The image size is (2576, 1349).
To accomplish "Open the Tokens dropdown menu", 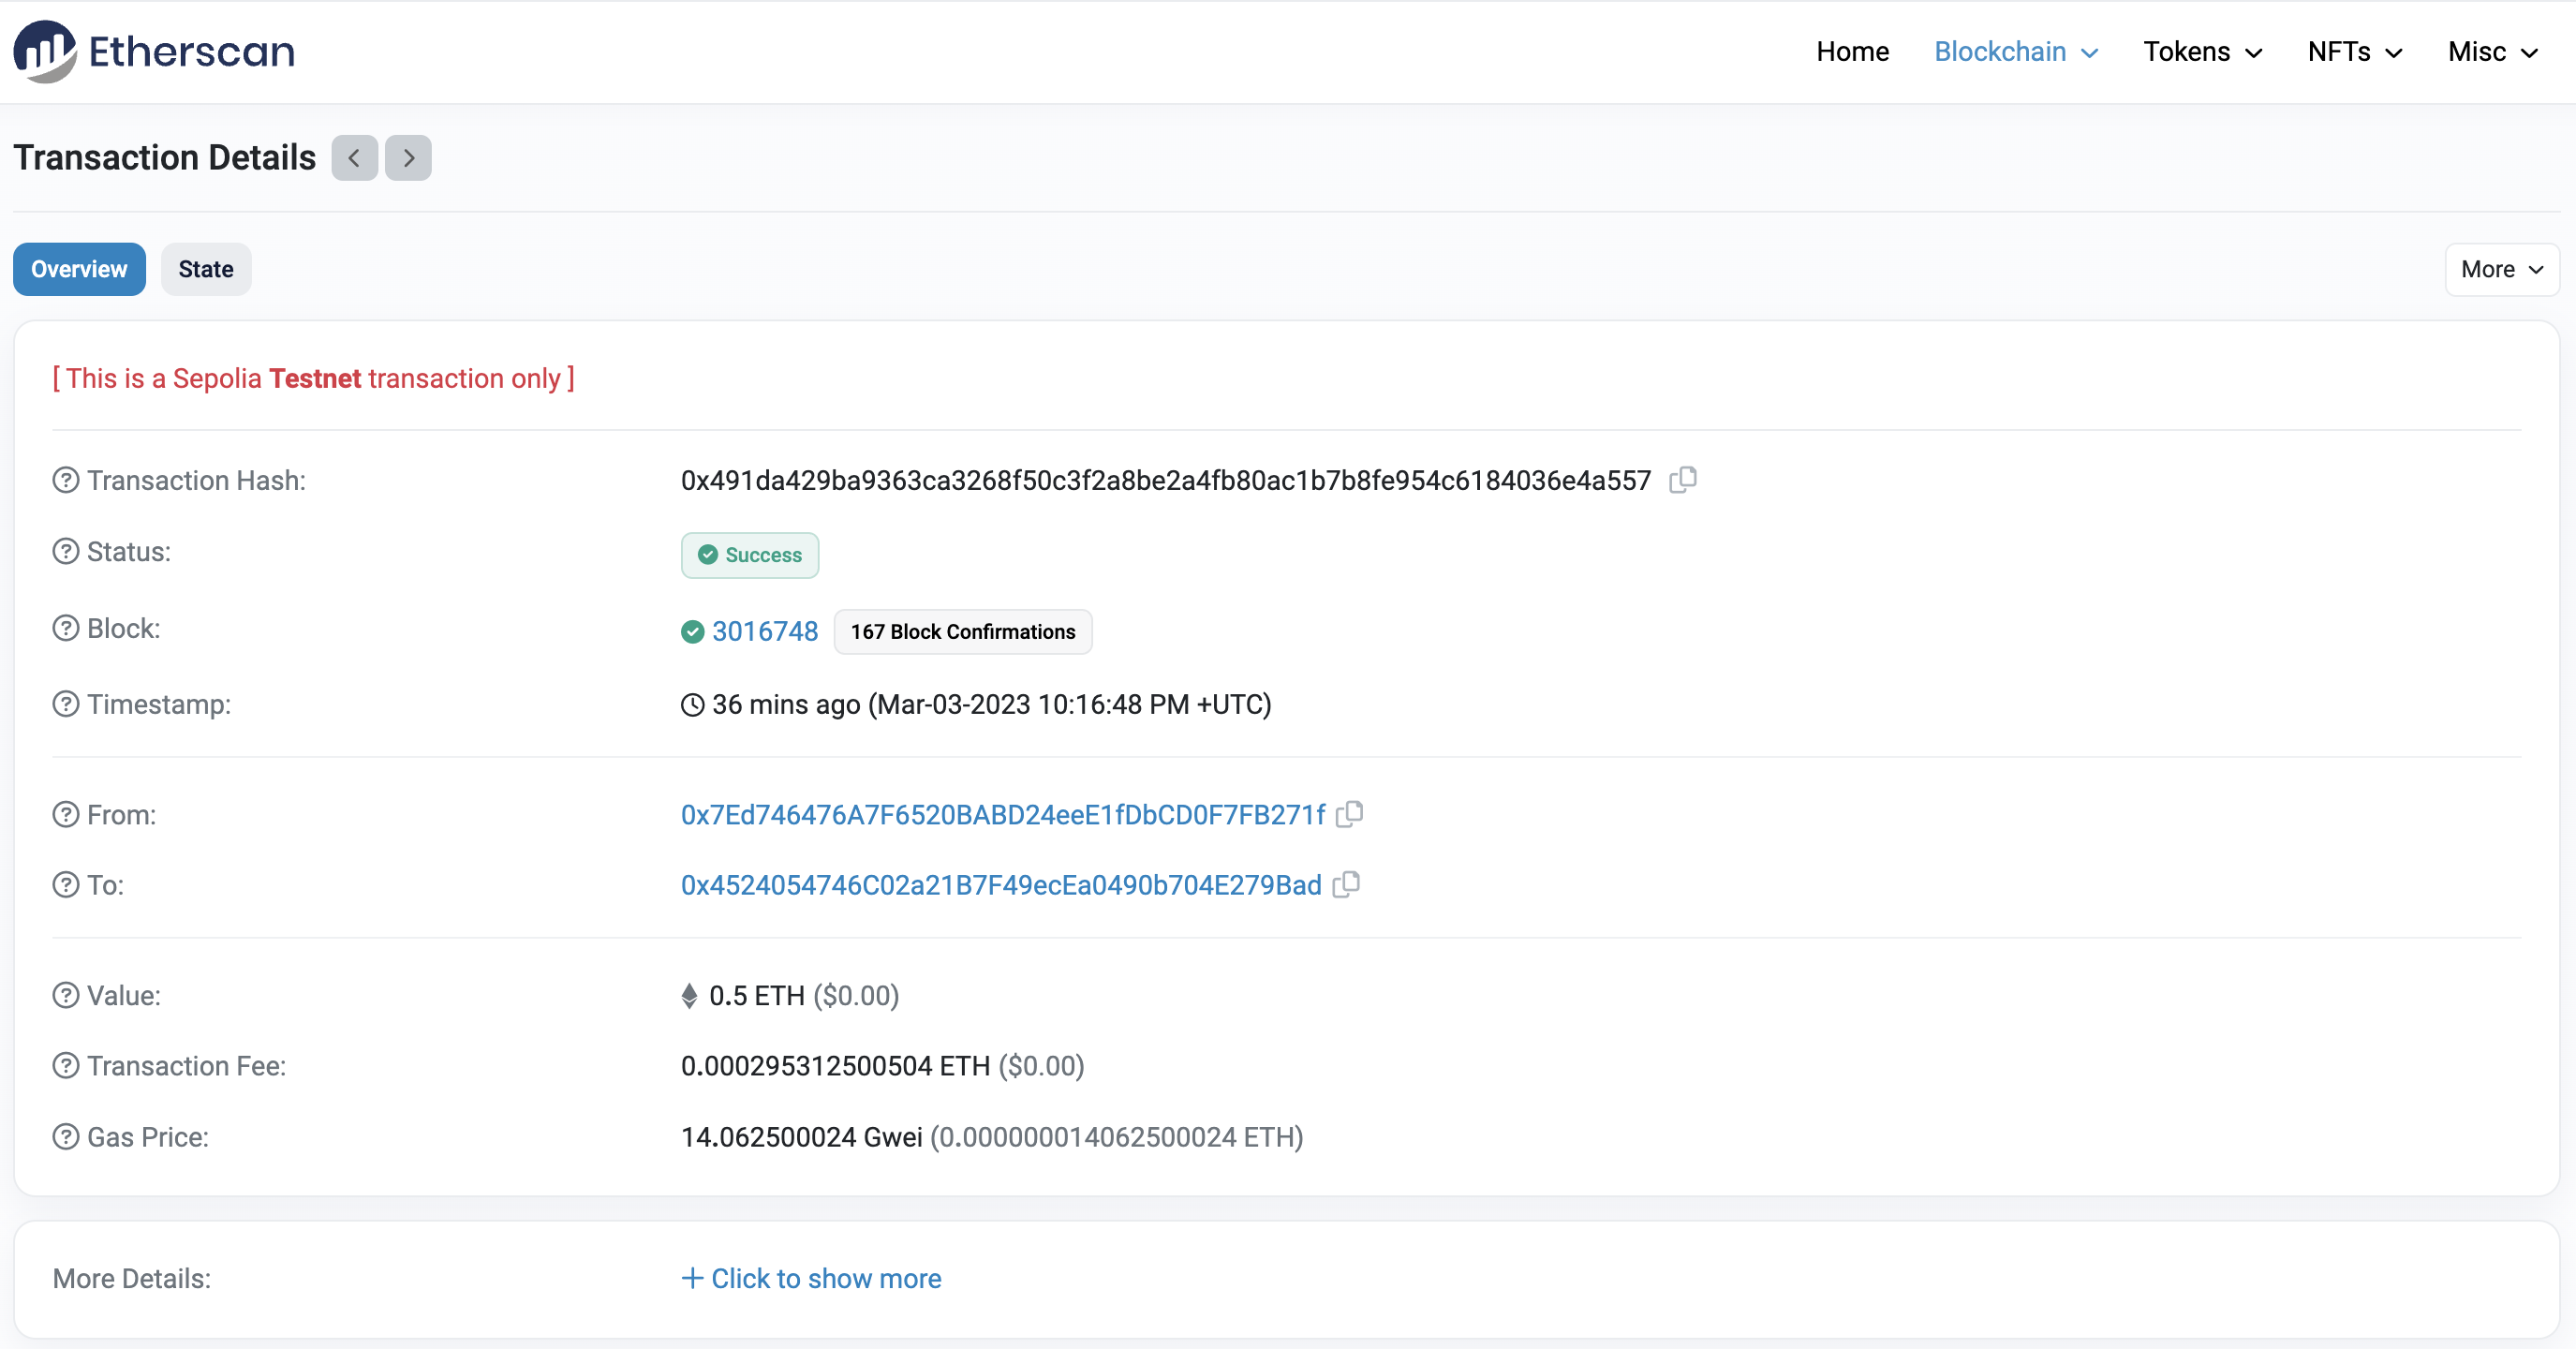I will click(x=2202, y=51).
